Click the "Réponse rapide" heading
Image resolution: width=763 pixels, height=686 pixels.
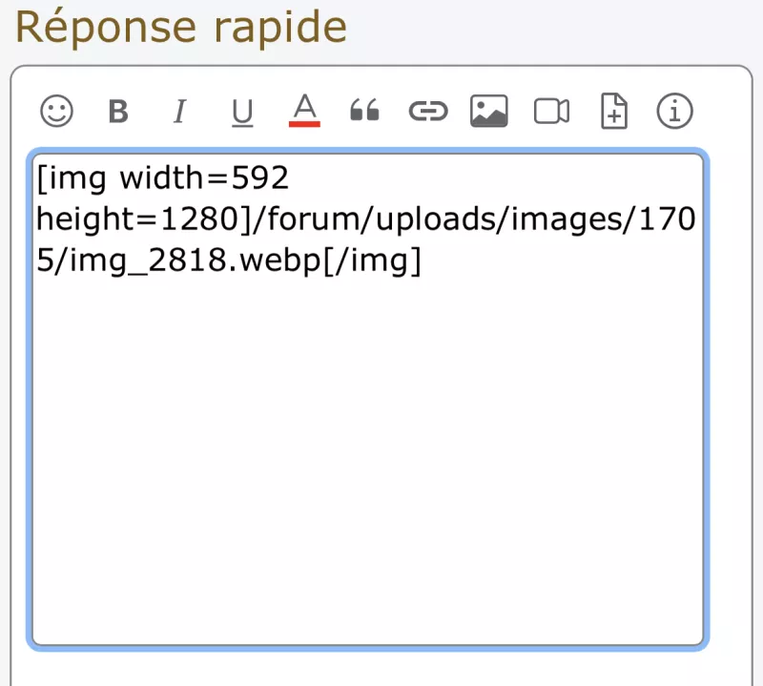pos(181,27)
